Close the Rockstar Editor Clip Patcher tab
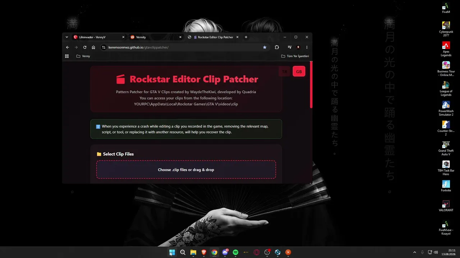The image size is (460, 258). (237, 37)
